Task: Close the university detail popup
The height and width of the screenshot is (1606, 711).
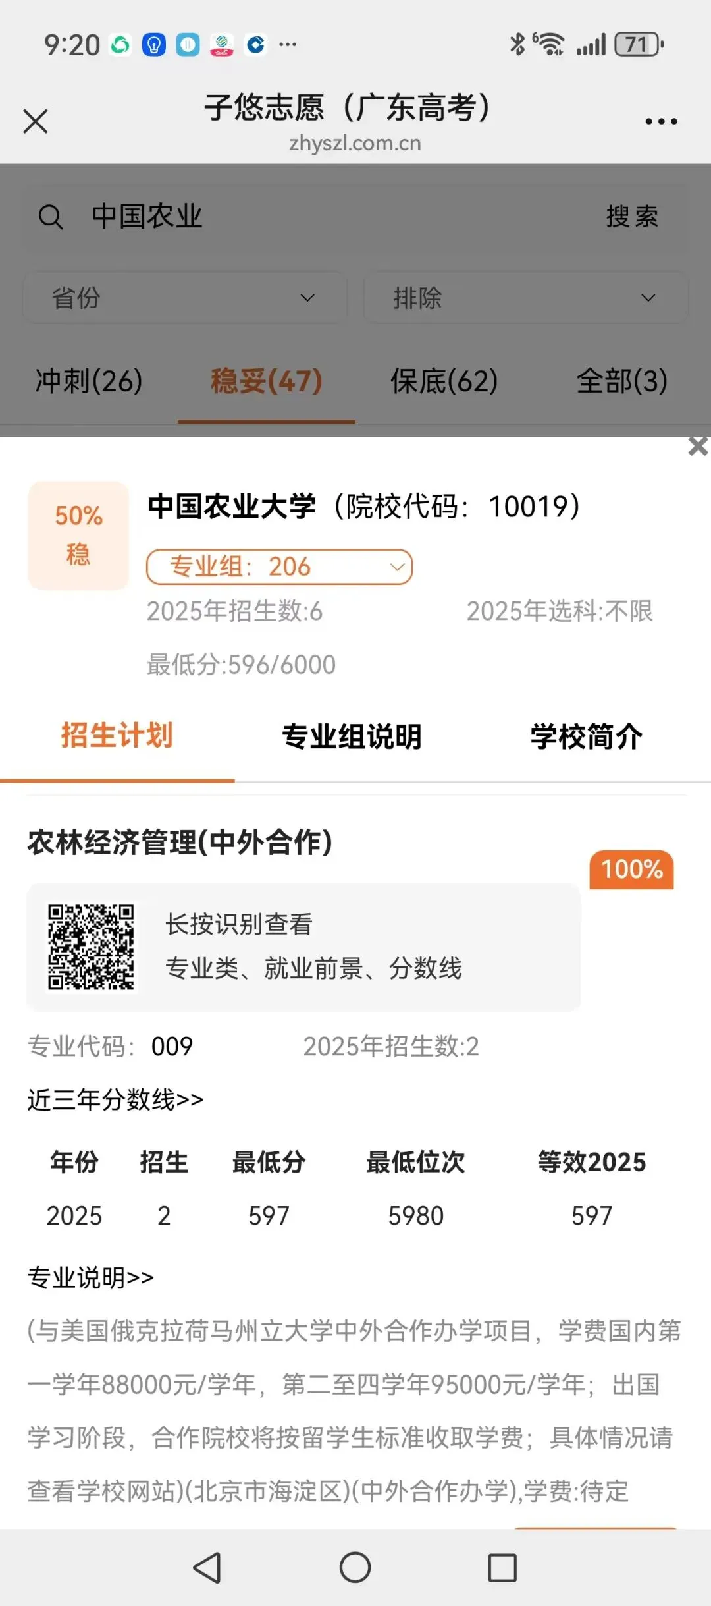Action: pos(698,446)
